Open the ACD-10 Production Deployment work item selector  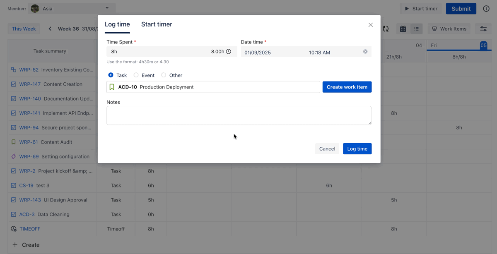[213, 87]
